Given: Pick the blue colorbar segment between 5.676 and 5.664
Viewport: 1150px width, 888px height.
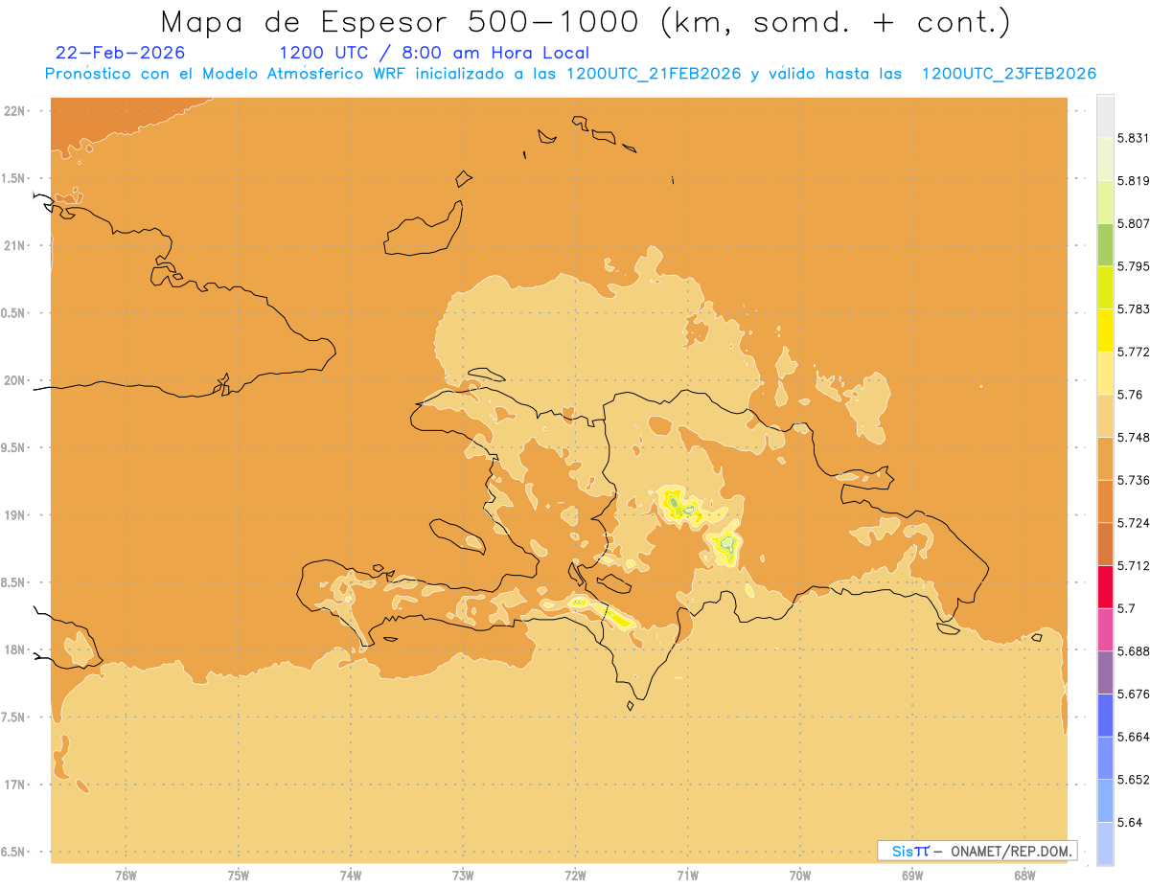Looking at the screenshot, I should [1105, 716].
